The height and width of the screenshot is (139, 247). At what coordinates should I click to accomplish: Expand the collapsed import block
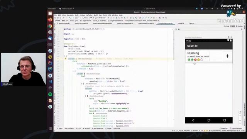click(x=73, y=34)
